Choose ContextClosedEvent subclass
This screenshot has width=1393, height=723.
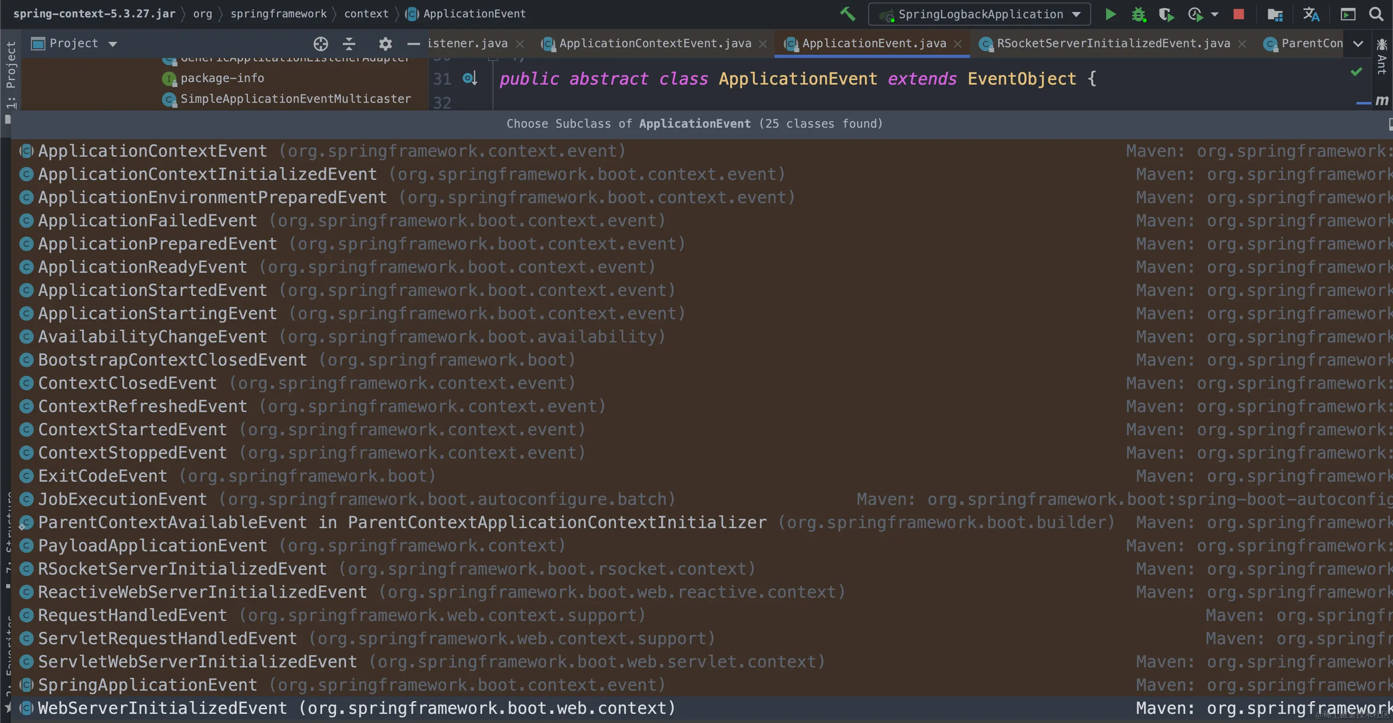702,384
